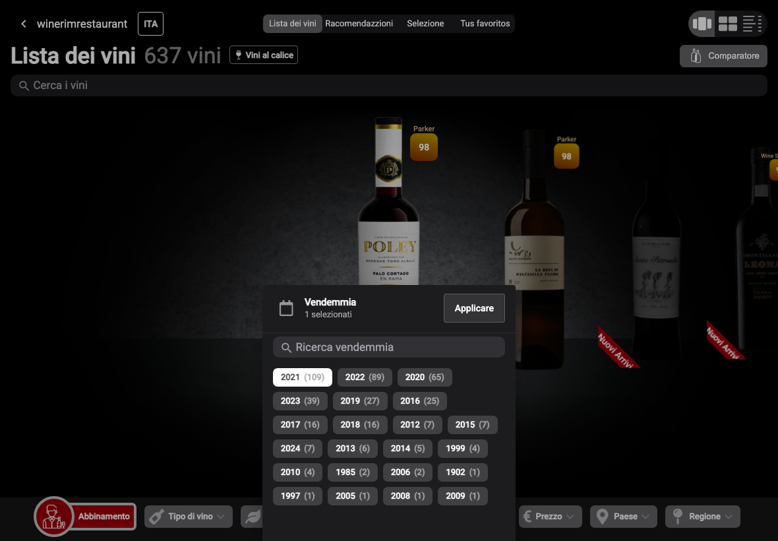This screenshot has width=778, height=541.
Task: Select the 2022 (89) vintage chip
Action: pyautogui.click(x=365, y=377)
